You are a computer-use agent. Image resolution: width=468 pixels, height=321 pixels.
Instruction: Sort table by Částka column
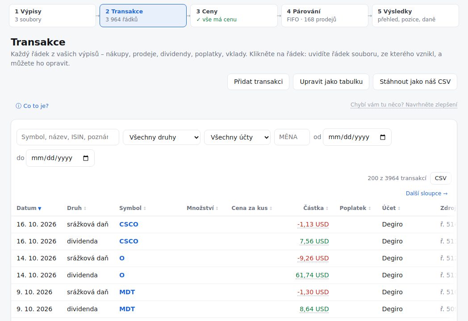coord(316,208)
